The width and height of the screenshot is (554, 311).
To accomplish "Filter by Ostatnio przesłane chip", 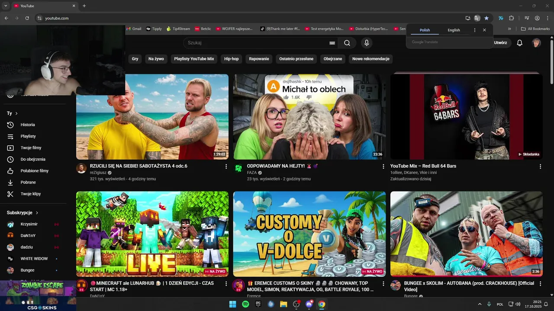I will [x=296, y=59].
